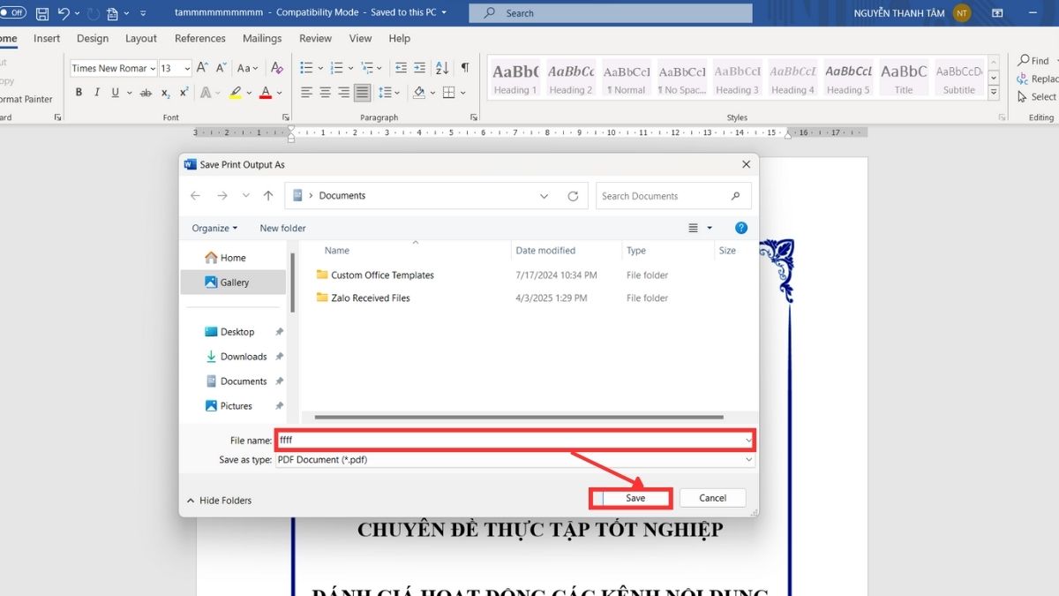Apply superscript formatting

(184, 93)
